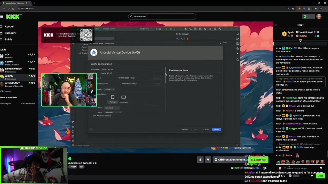Click fourmirouge in gift leaderboard
Viewport: 328px width, 184px height.
[x=306, y=32]
